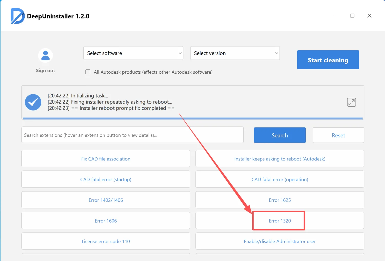Click the Search button
This screenshot has height=261, width=385.
coord(280,135)
